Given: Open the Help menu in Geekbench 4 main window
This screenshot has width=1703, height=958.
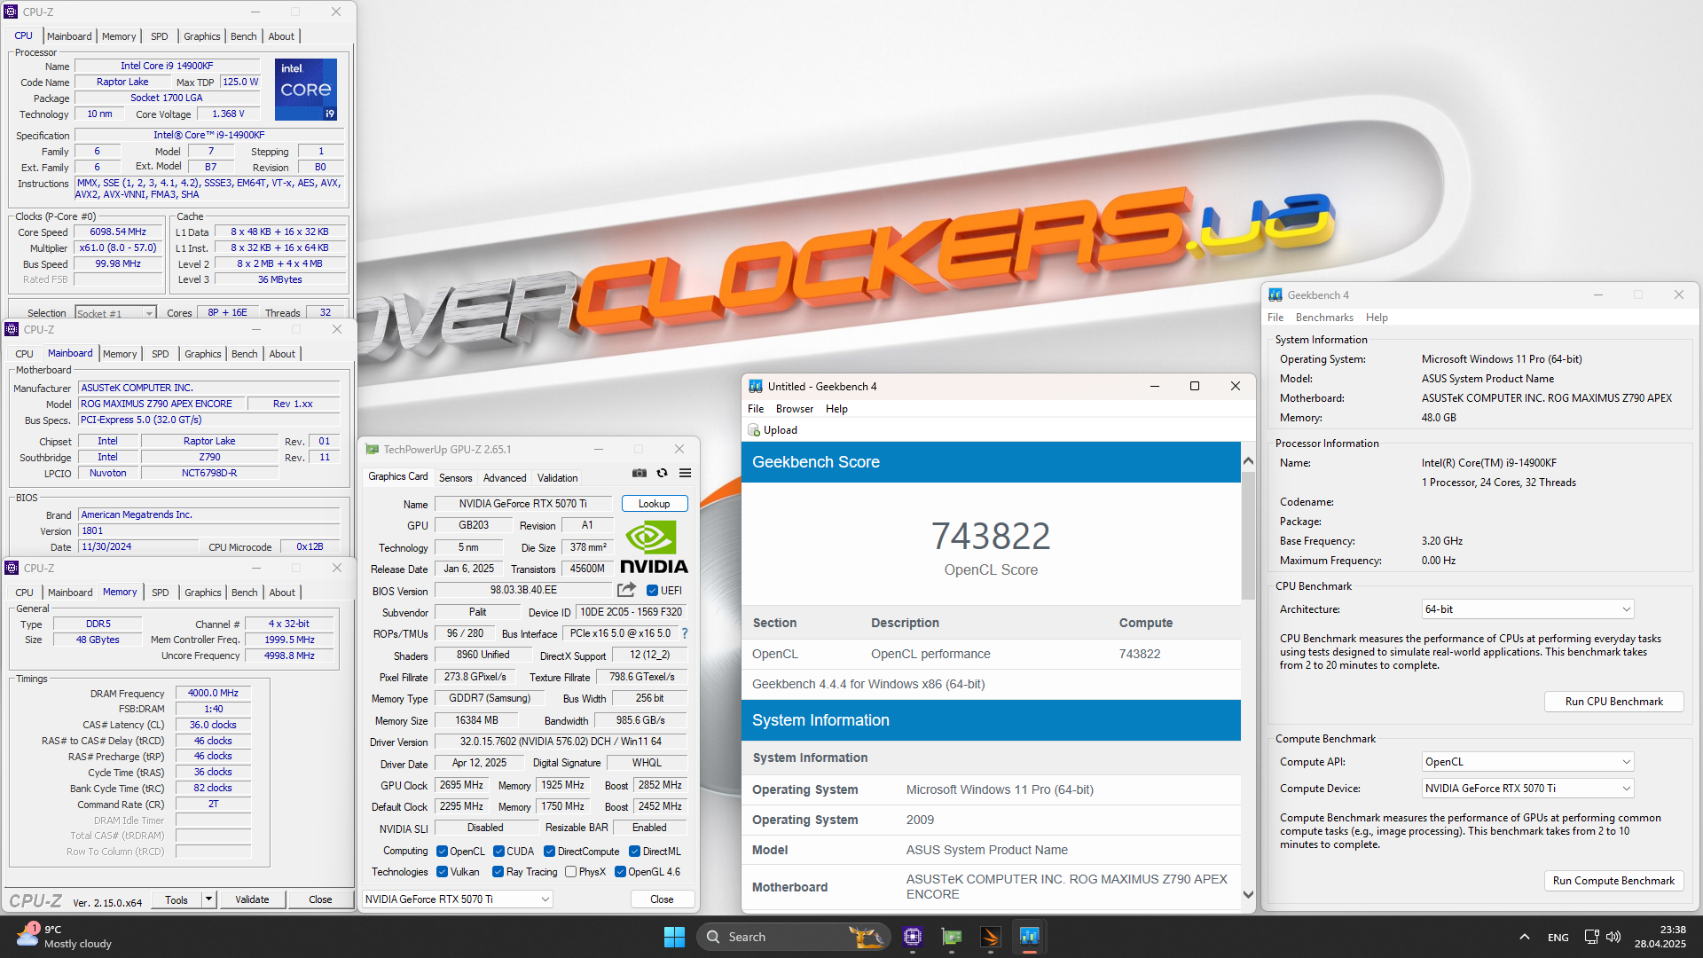Looking at the screenshot, I should coord(1377,318).
